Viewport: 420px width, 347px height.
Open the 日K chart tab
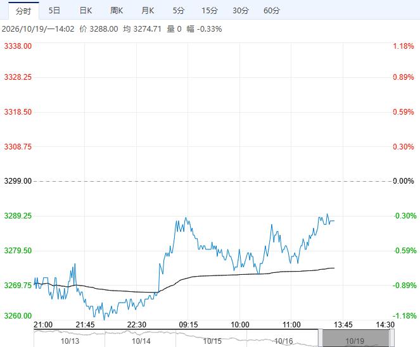click(86, 11)
